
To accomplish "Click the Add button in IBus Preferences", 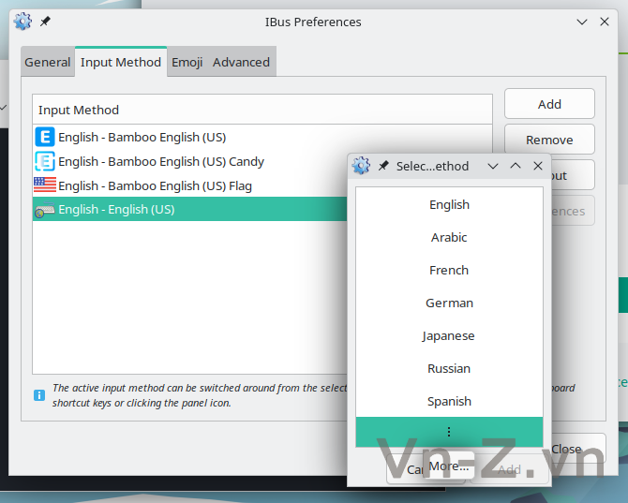I will pyautogui.click(x=549, y=104).
